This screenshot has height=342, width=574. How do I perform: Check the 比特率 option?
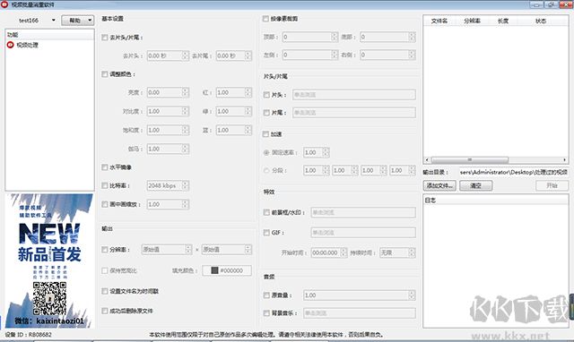tap(105, 185)
